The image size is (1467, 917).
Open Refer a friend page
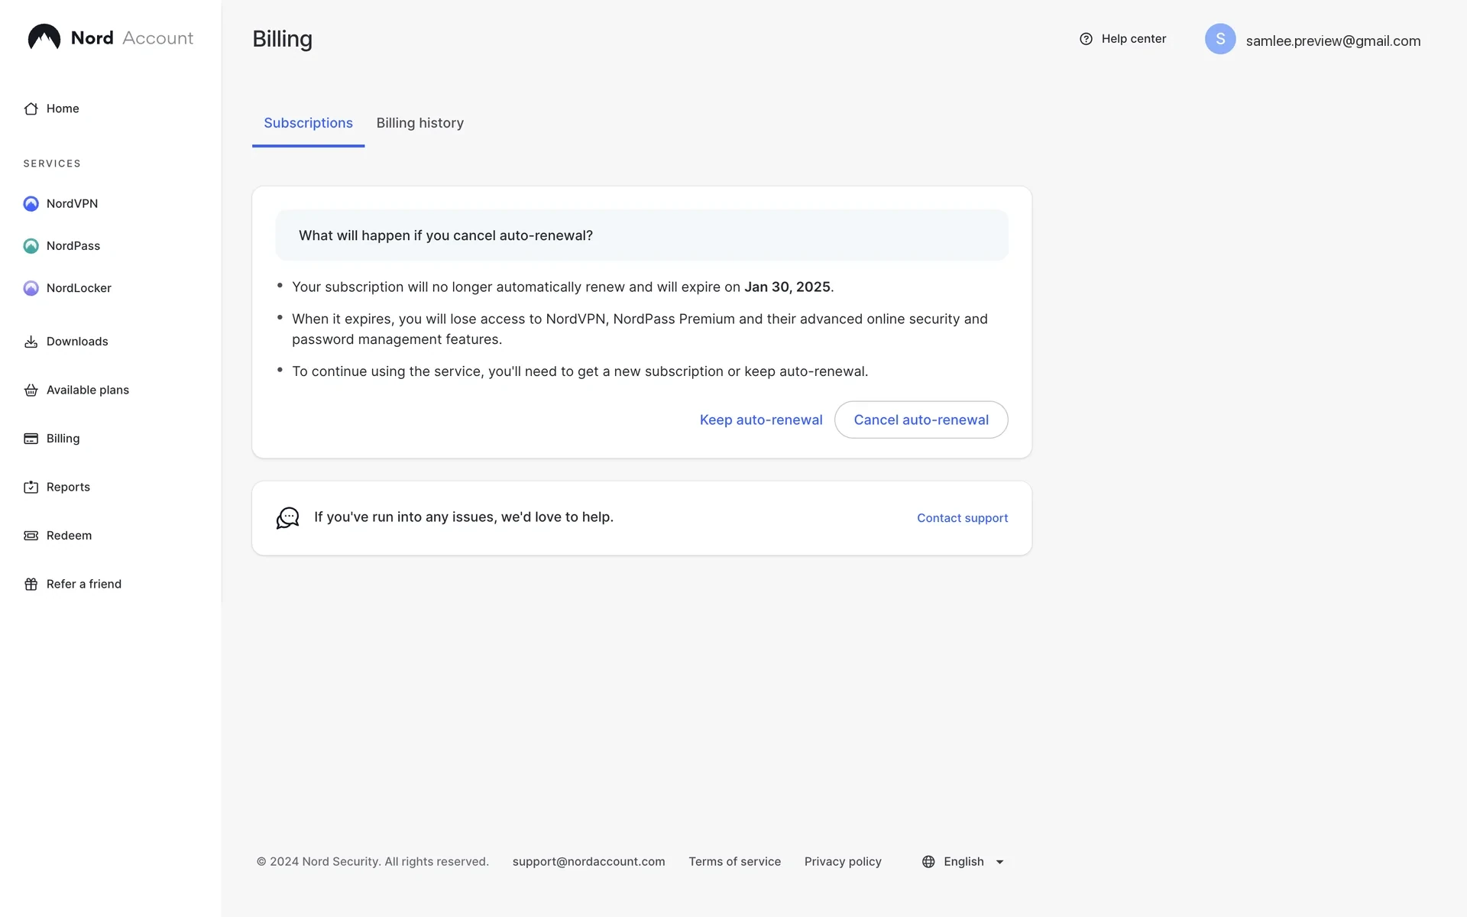(x=84, y=585)
